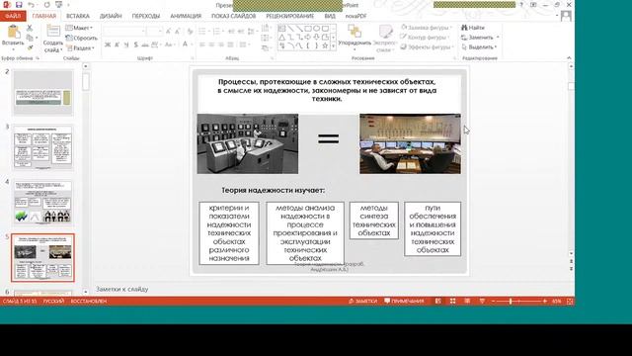Image resolution: width=632 pixels, height=356 pixels.
Task: Center text in paragraph group
Action: point(211,44)
